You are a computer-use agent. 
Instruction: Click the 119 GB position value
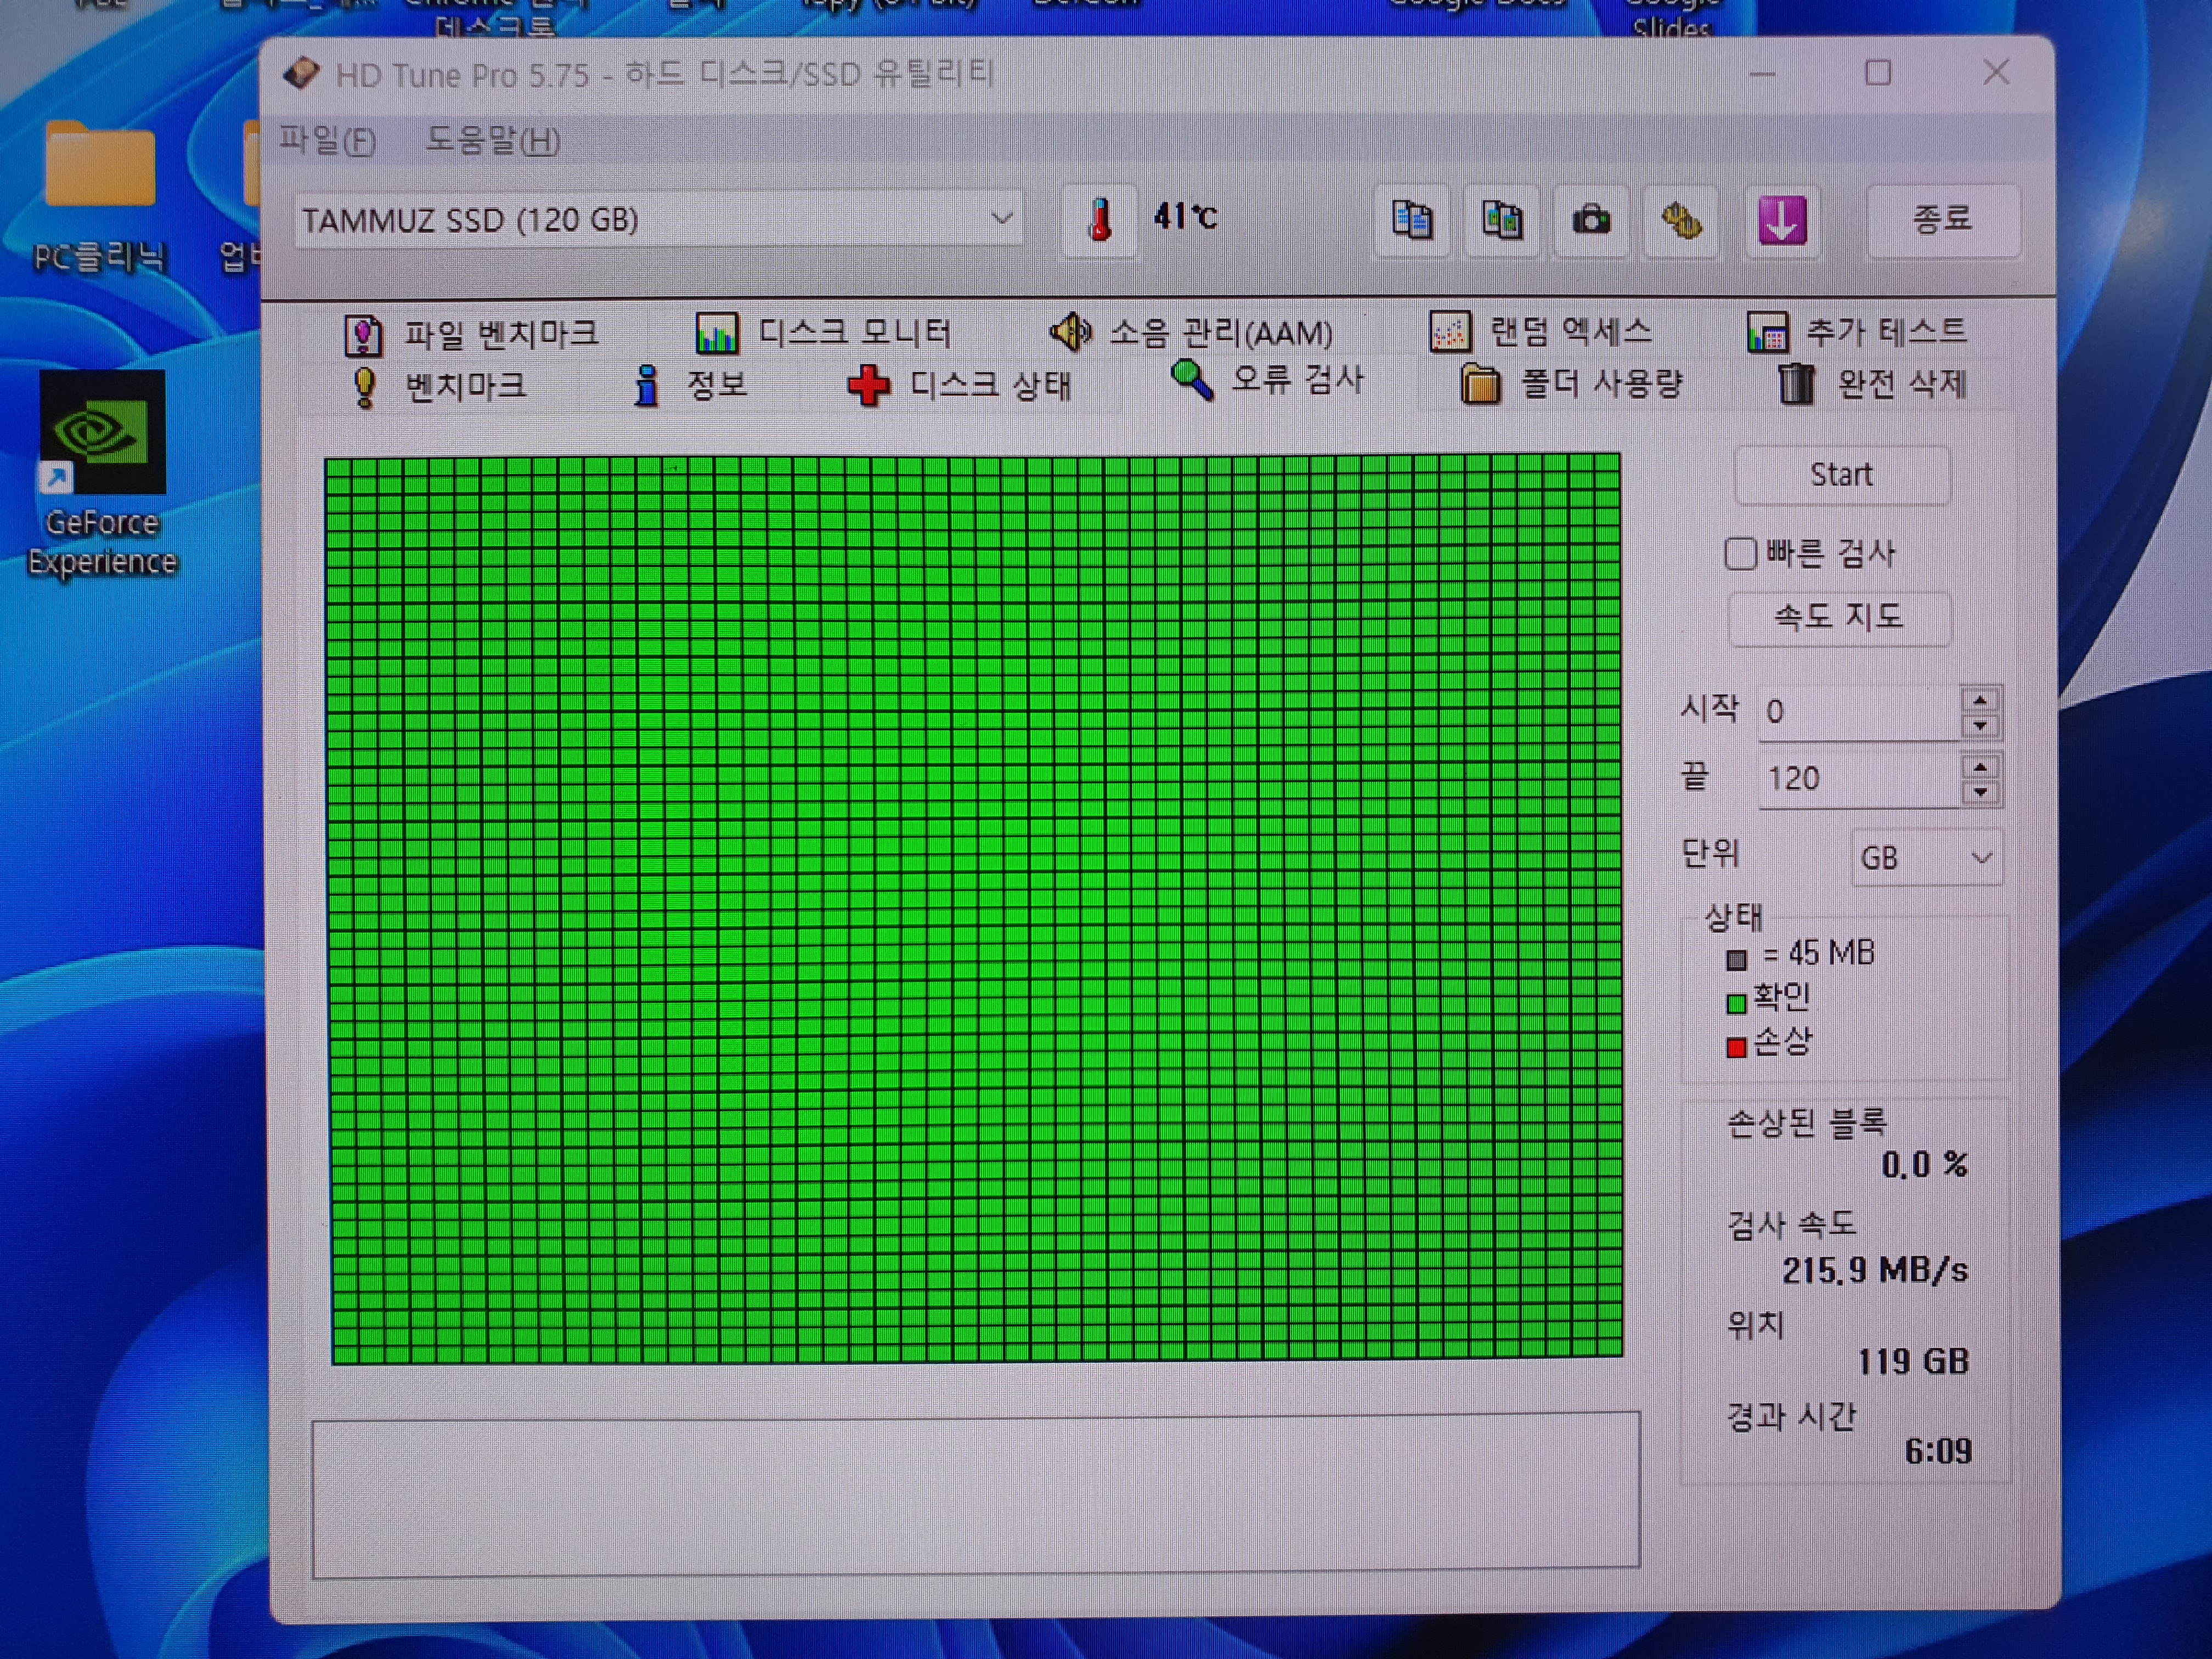(1913, 1361)
